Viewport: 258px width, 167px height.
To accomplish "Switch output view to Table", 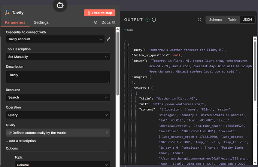I will click(232, 19).
